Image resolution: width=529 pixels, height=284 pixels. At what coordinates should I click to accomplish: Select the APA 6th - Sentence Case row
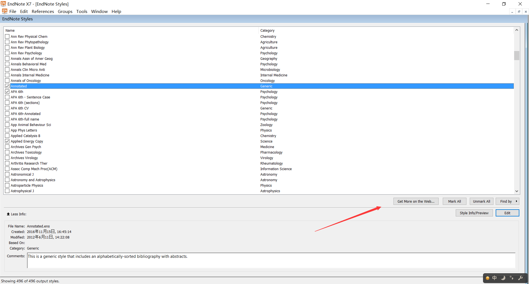[x=259, y=97]
